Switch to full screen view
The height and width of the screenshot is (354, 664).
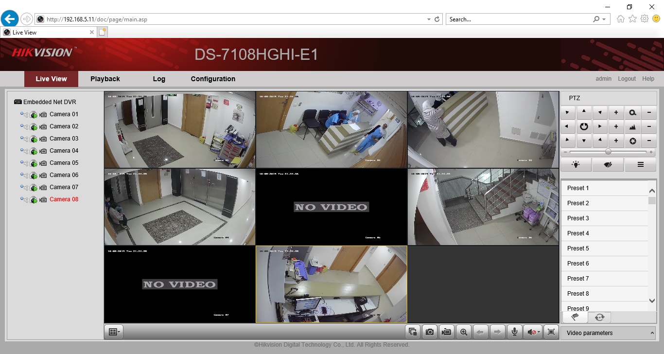(551, 332)
